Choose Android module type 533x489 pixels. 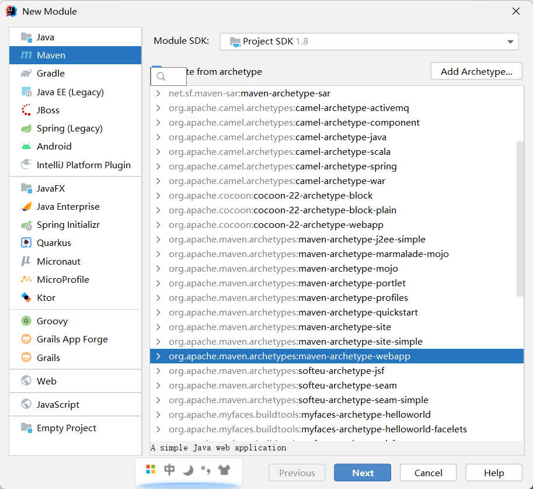[x=75, y=146]
